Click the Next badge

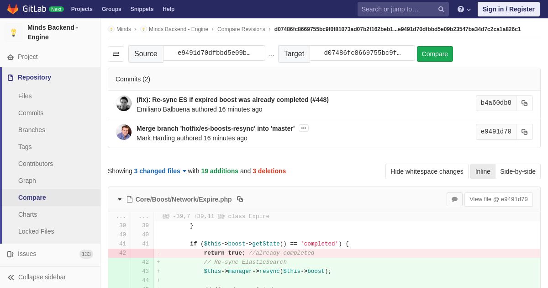coord(56,9)
